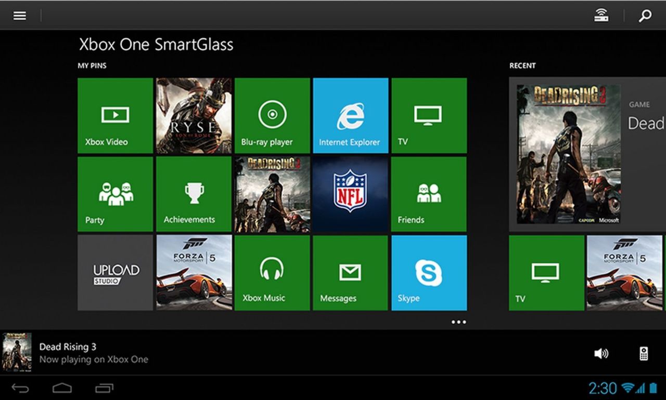Open the Friends tile
Image resolution: width=666 pixels, height=400 pixels.
(429, 194)
